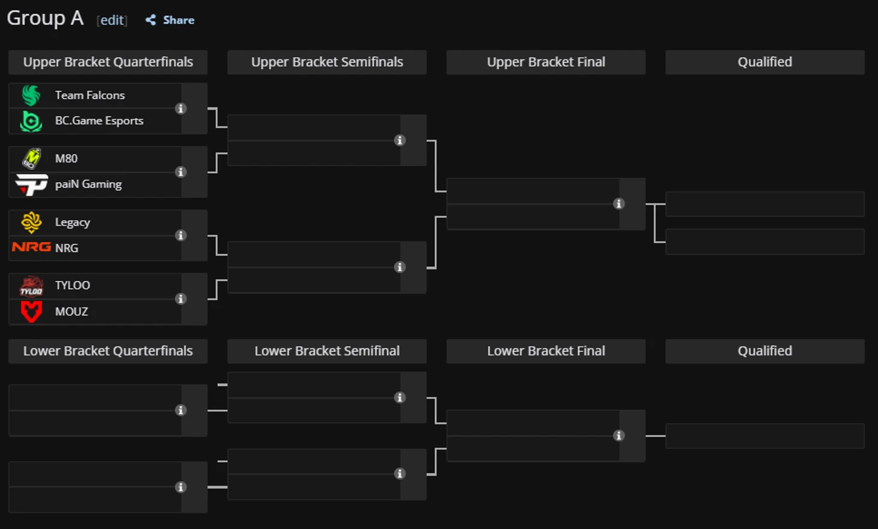This screenshot has height=529, width=878.
Task: Open match info for M80 vs paiN
Action: click(x=180, y=172)
